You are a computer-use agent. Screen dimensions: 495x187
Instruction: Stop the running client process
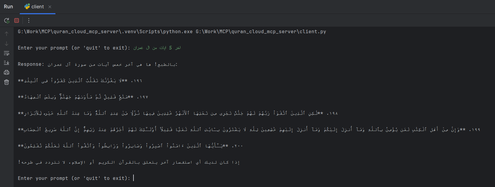click(17, 20)
